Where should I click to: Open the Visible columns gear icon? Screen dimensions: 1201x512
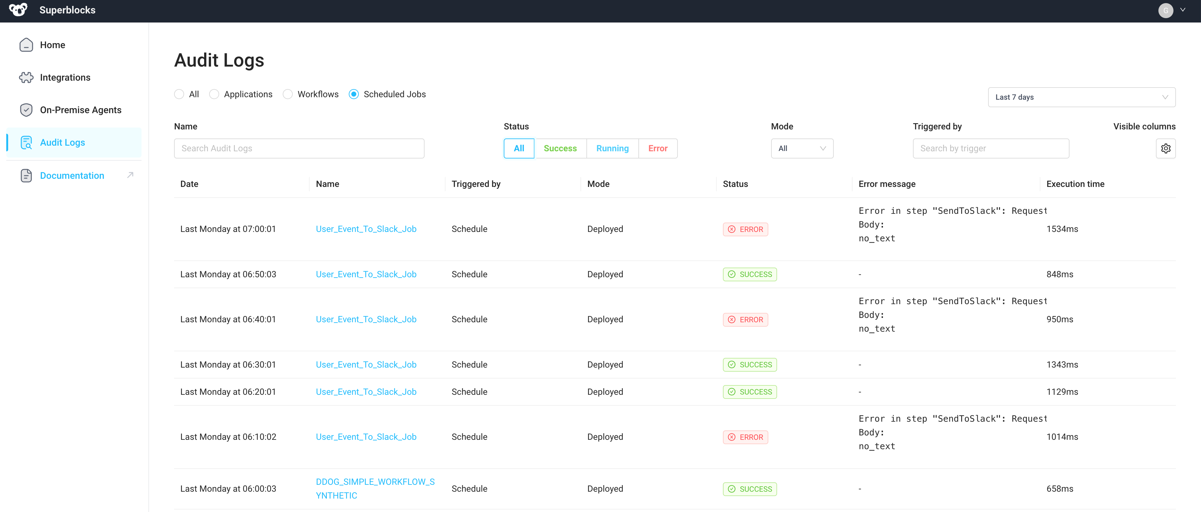(1166, 148)
